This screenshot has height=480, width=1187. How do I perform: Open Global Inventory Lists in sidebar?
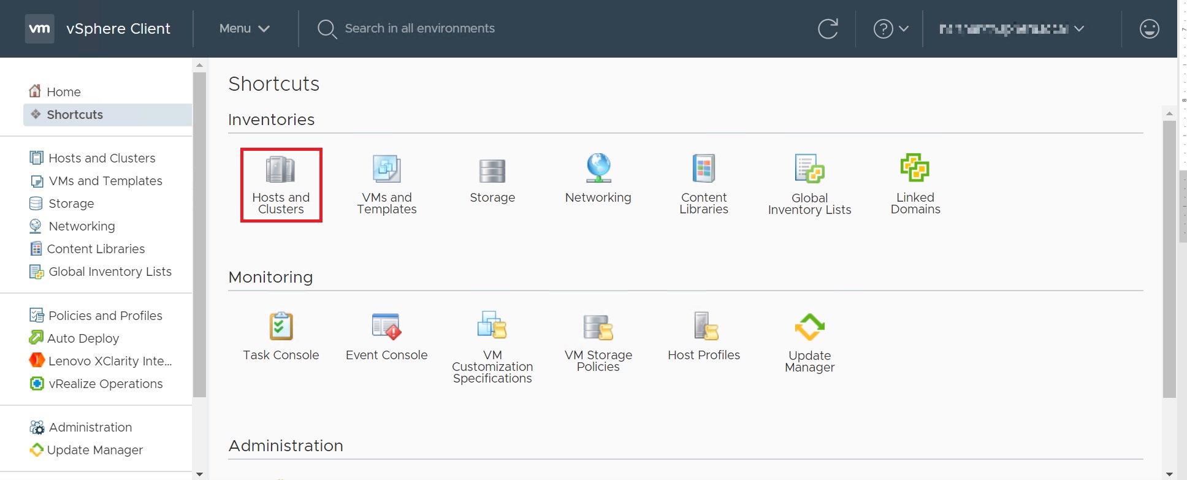(x=101, y=272)
